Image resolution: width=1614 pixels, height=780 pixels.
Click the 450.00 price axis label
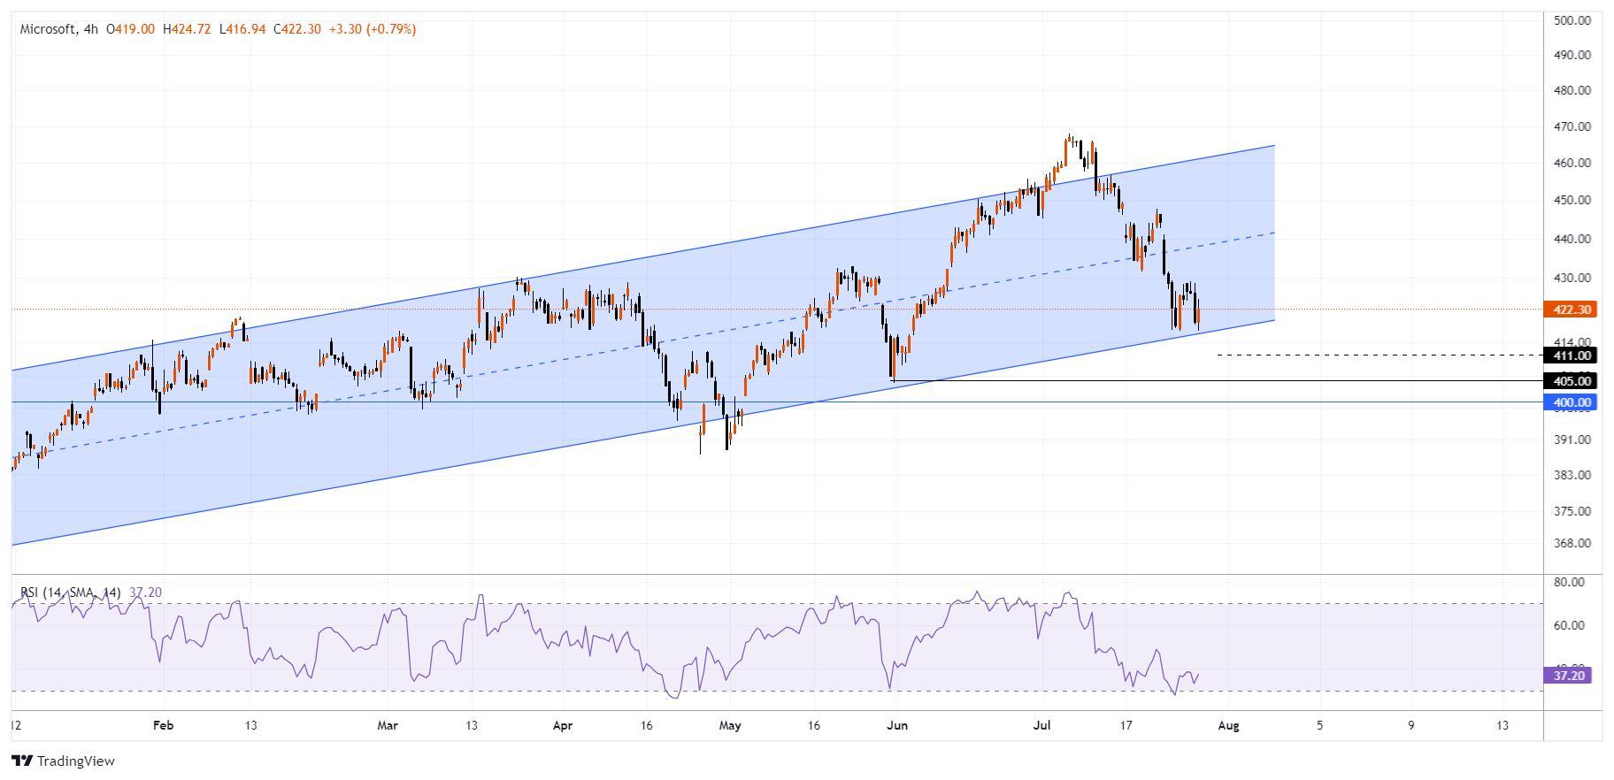click(1572, 200)
